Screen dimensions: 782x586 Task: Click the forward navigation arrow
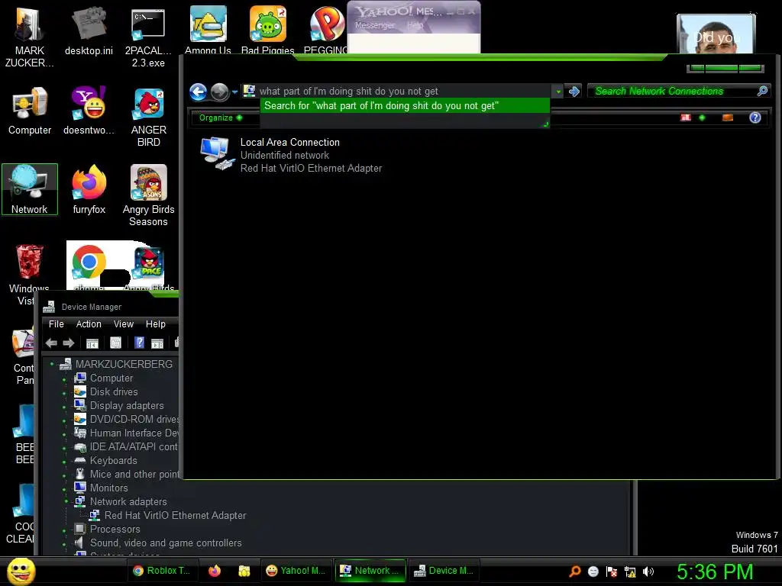click(219, 92)
